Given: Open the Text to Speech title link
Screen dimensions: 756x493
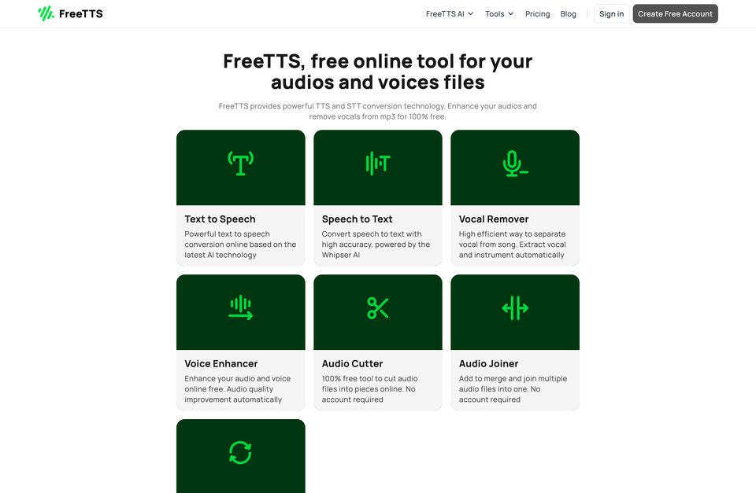Looking at the screenshot, I should click(220, 219).
